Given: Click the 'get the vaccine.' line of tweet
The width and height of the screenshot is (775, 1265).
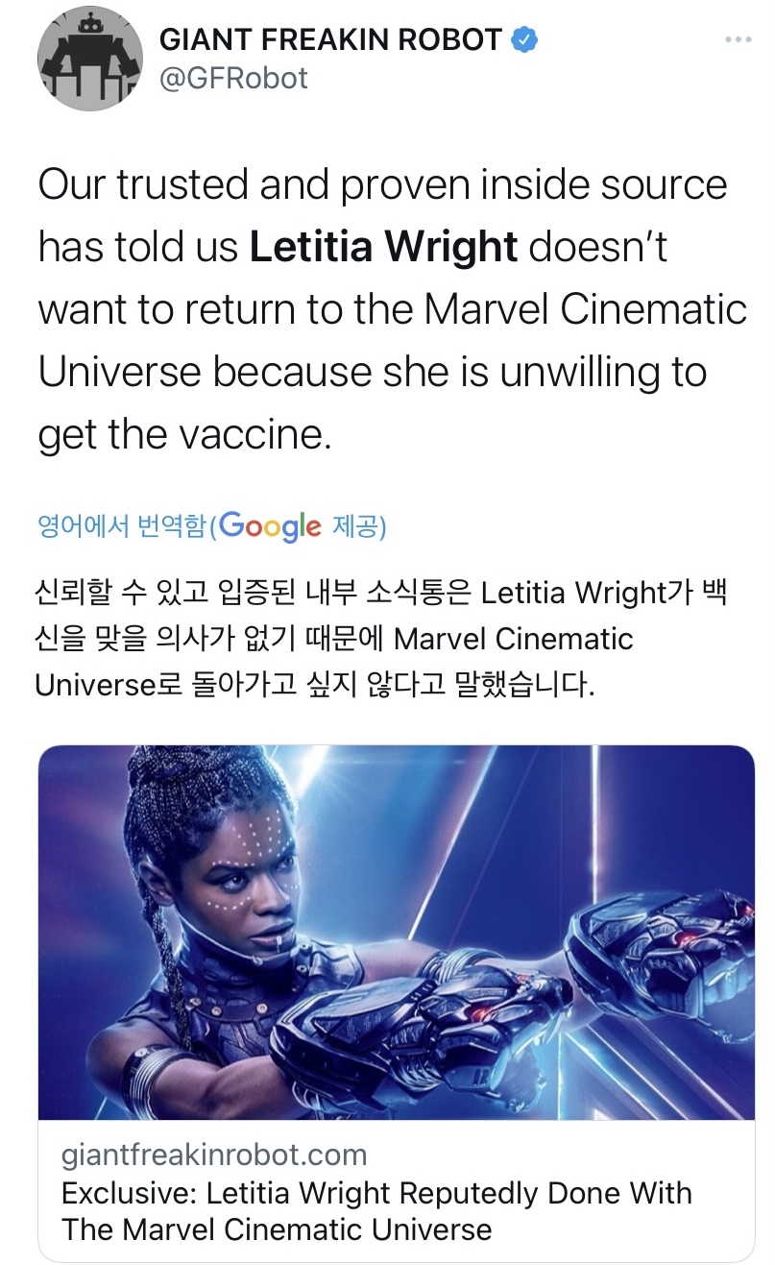Looking at the screenshot, I should click(184, 435).
